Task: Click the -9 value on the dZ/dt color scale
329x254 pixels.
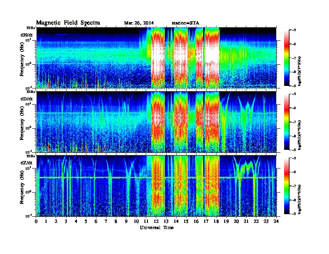Action: click(x=295, y=214)
